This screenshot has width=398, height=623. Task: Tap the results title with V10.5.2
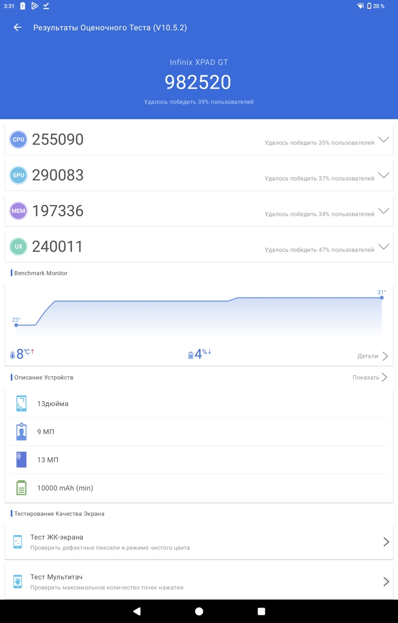click(110, 28)
